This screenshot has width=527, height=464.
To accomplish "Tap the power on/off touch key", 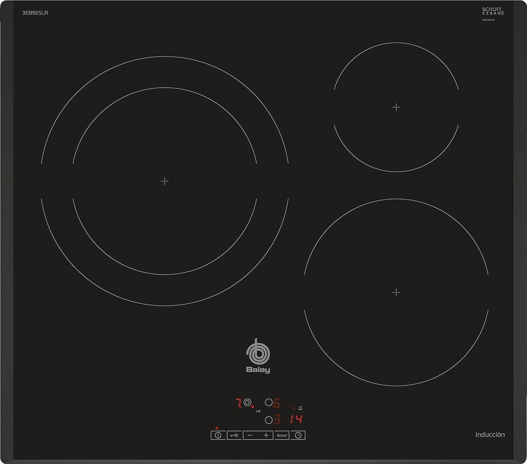I will coord(218,435).
